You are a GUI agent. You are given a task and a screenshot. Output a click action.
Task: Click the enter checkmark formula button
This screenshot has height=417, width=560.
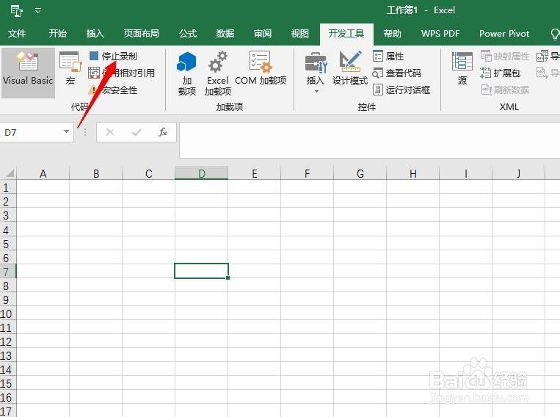point(137,133)
